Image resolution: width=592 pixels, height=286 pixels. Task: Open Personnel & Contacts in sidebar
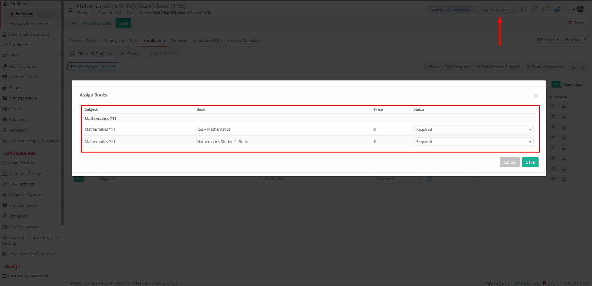29,34
